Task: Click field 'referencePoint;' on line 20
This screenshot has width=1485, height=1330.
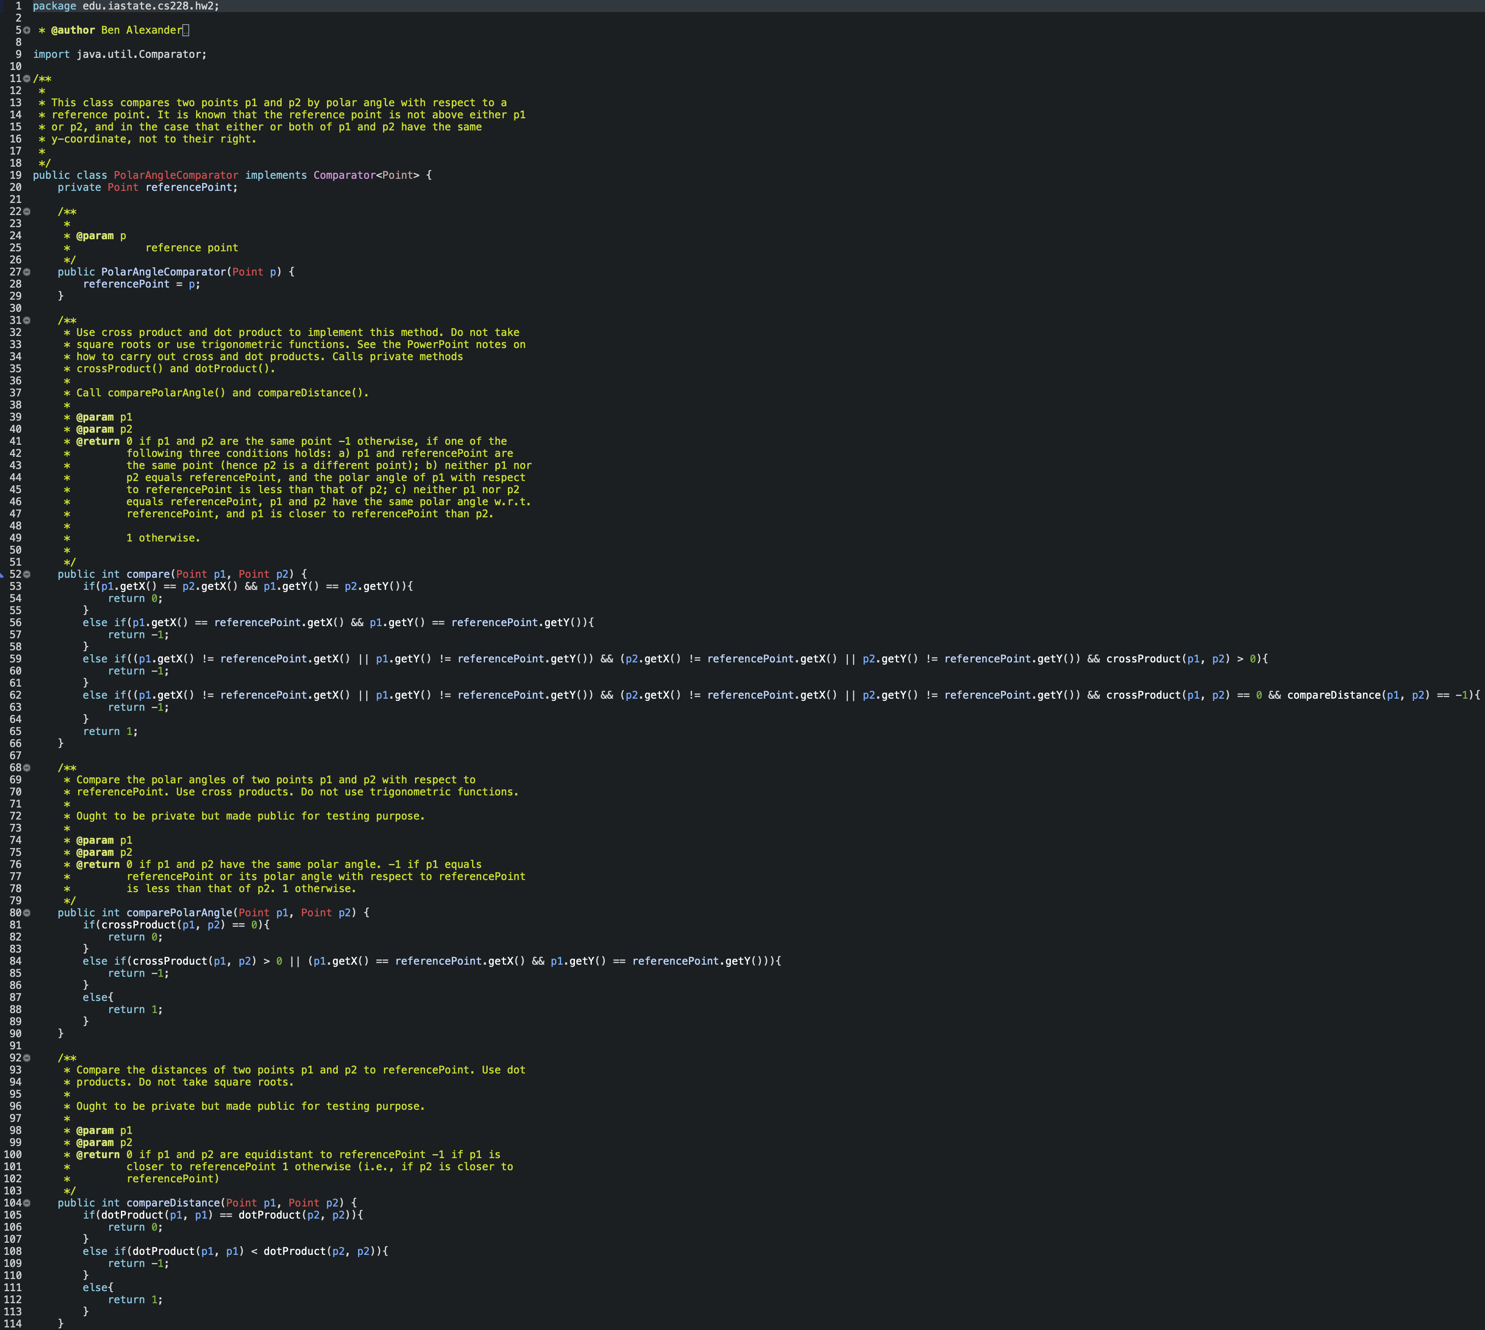Action: point(191,188)
